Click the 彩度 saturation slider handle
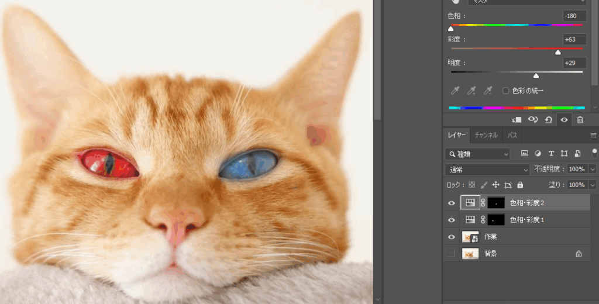599x304 pixels. click(557, 52)
